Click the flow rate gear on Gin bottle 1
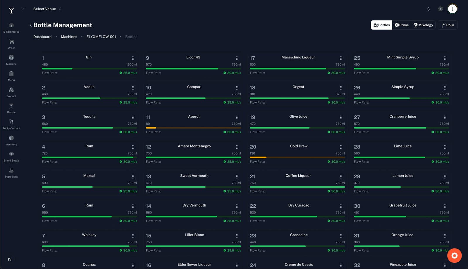 (x=121, y=73)
